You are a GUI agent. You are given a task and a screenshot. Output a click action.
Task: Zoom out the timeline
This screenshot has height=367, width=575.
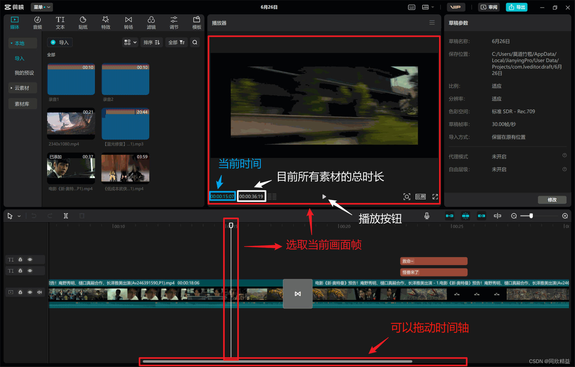point(514,216)
